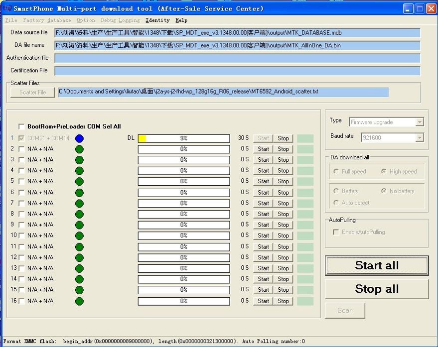Enable the checkbox for port 2

click(x=21, y=149)
